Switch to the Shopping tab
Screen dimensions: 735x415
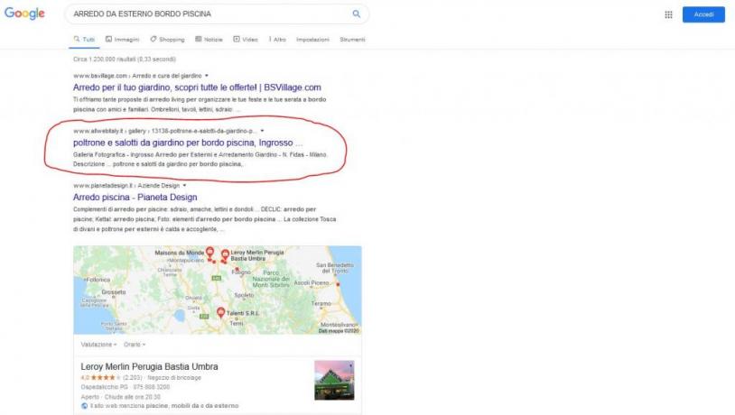pos(167,40)
